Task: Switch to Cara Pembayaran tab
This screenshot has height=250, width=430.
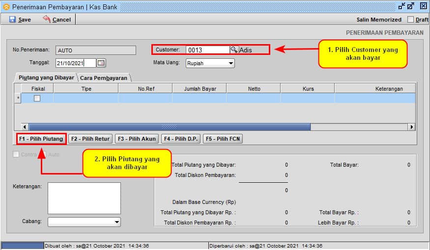Action: click(104, 78)
